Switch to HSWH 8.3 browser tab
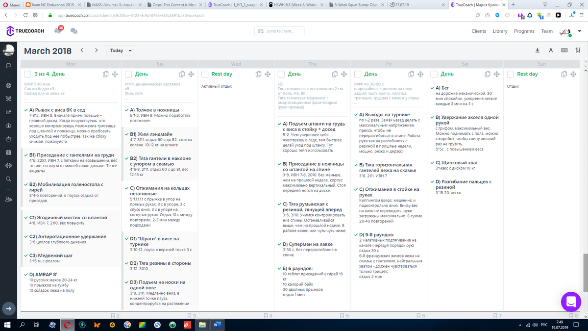The width and height of the screenshot is (588, 331). point(295,4)
